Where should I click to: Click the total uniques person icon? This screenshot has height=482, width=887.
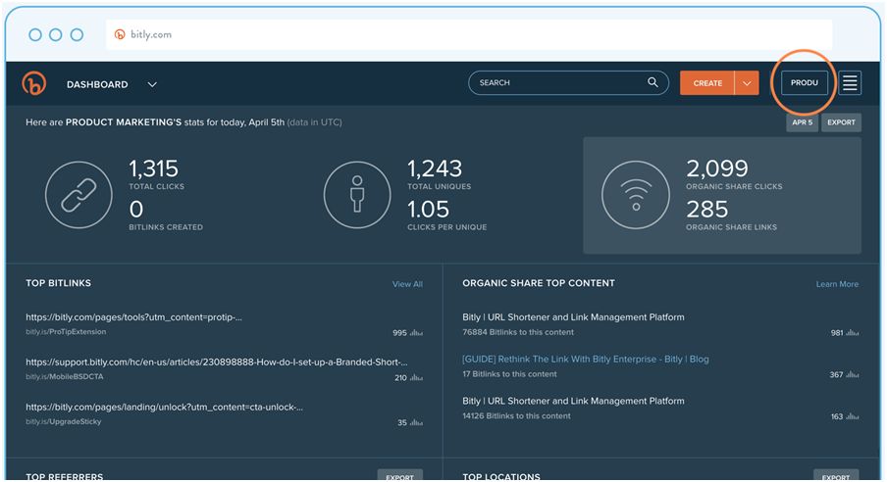(356, 193)
